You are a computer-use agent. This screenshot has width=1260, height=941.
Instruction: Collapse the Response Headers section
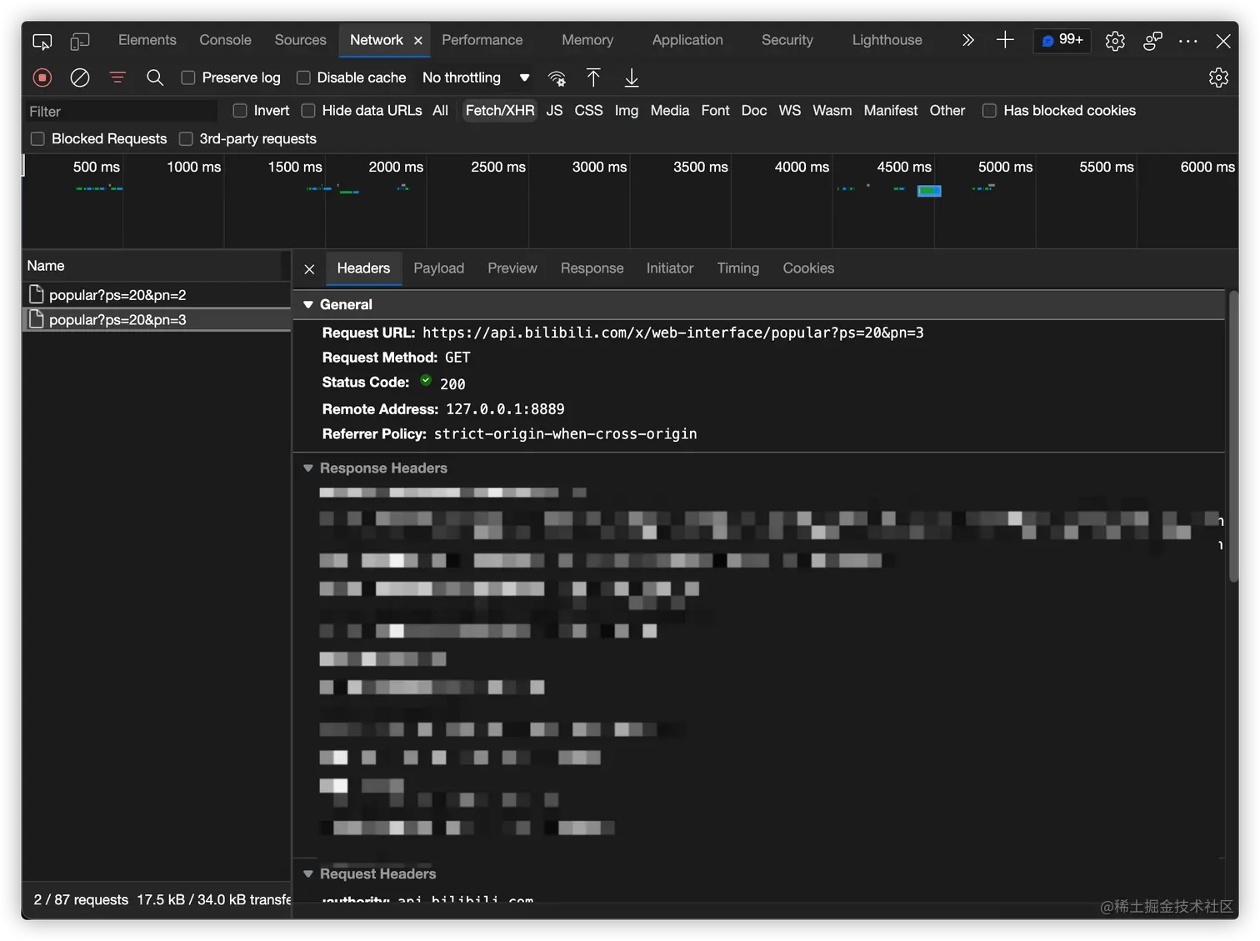pyautogui.click(x=308, y=468)
